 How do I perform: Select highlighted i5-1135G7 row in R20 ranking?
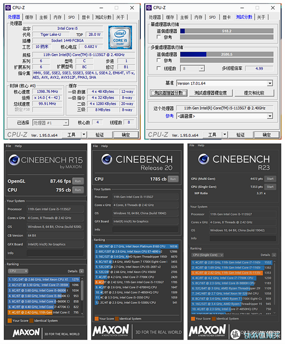[137, 282]
